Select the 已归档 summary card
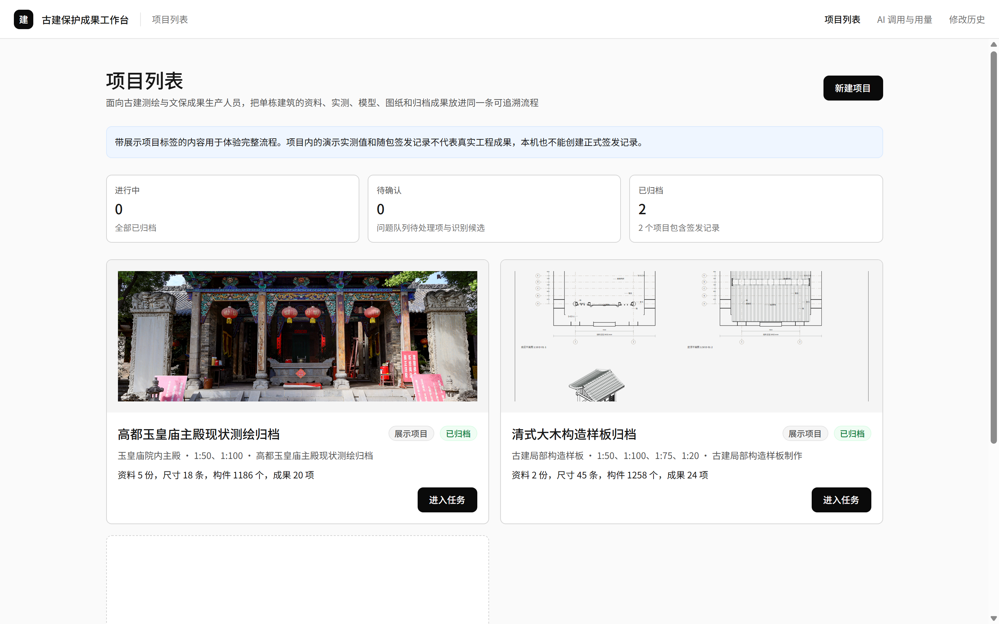 point(756,208)
